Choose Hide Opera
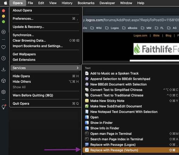Image resolution: width=179 pixels, height=155 pixels. (x=46, y=76)
